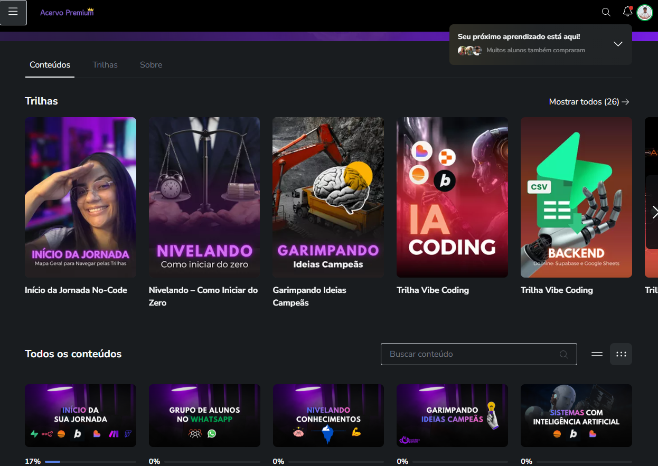Open the Garimpando Ideias Campeãs cover

(x=328, y=197)
